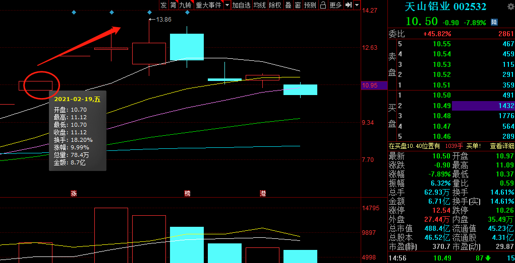Screen dimensions: 515x263
Task: Click the red 买单! alert text
Action: [x=474, y=146]
